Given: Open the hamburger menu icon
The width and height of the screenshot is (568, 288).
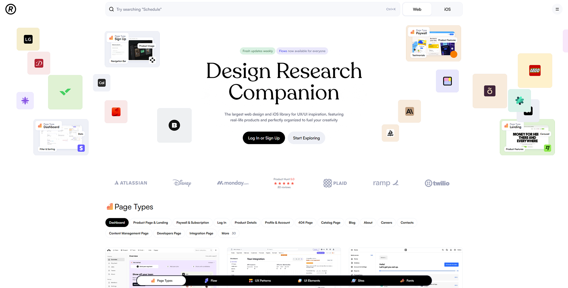Looking at the screenshot, I should 557,9.
